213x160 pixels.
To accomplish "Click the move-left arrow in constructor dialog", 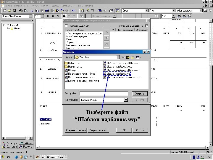I will (106, 38).
